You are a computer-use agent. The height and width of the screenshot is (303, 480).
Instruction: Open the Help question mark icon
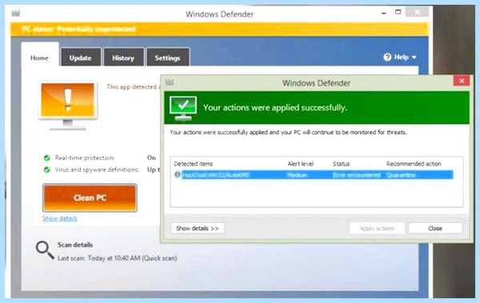tap(387, 57)
